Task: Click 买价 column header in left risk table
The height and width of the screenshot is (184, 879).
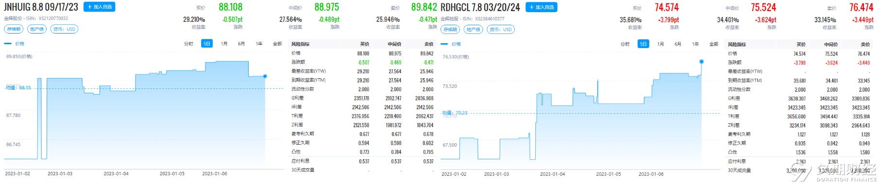Action: 365,44
